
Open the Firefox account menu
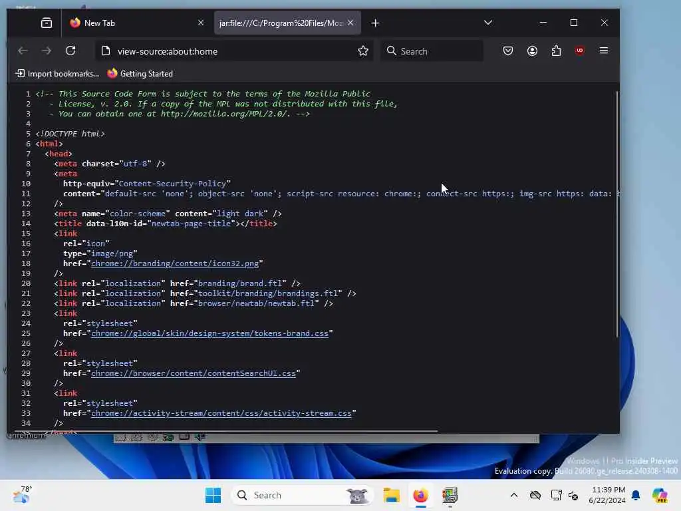[x=532, y=51]
